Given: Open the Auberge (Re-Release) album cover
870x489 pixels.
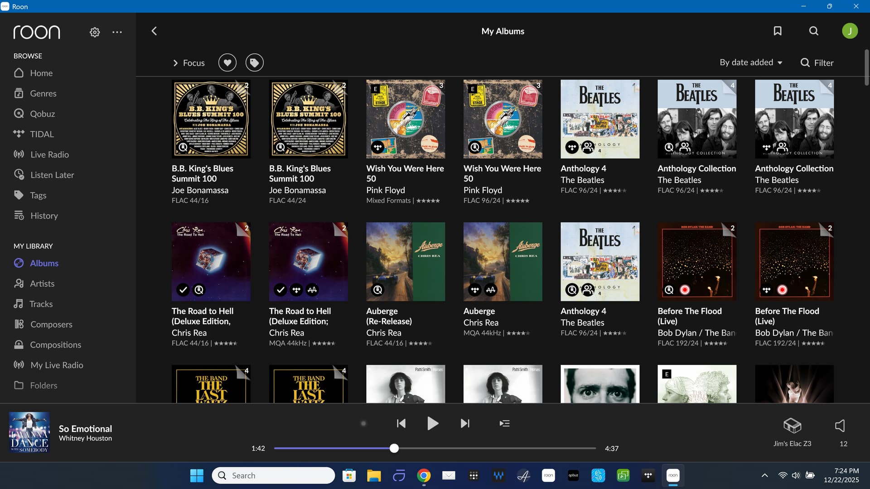Looking at the screenshot, I should (406, 262).
